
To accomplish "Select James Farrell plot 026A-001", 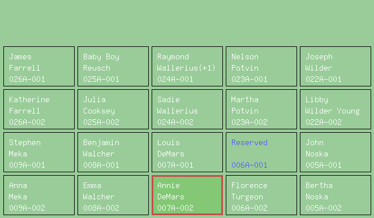I will [39, 67].
